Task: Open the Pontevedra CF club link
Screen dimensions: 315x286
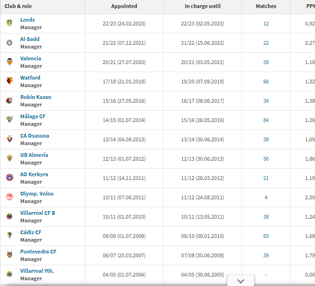Action: [x=38, y=252]
